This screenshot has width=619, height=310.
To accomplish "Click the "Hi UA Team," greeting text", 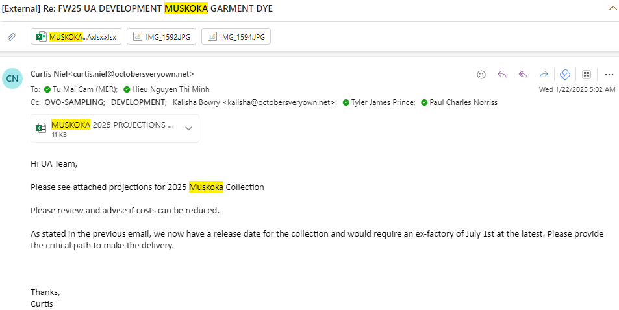I will tap(54, 163).
